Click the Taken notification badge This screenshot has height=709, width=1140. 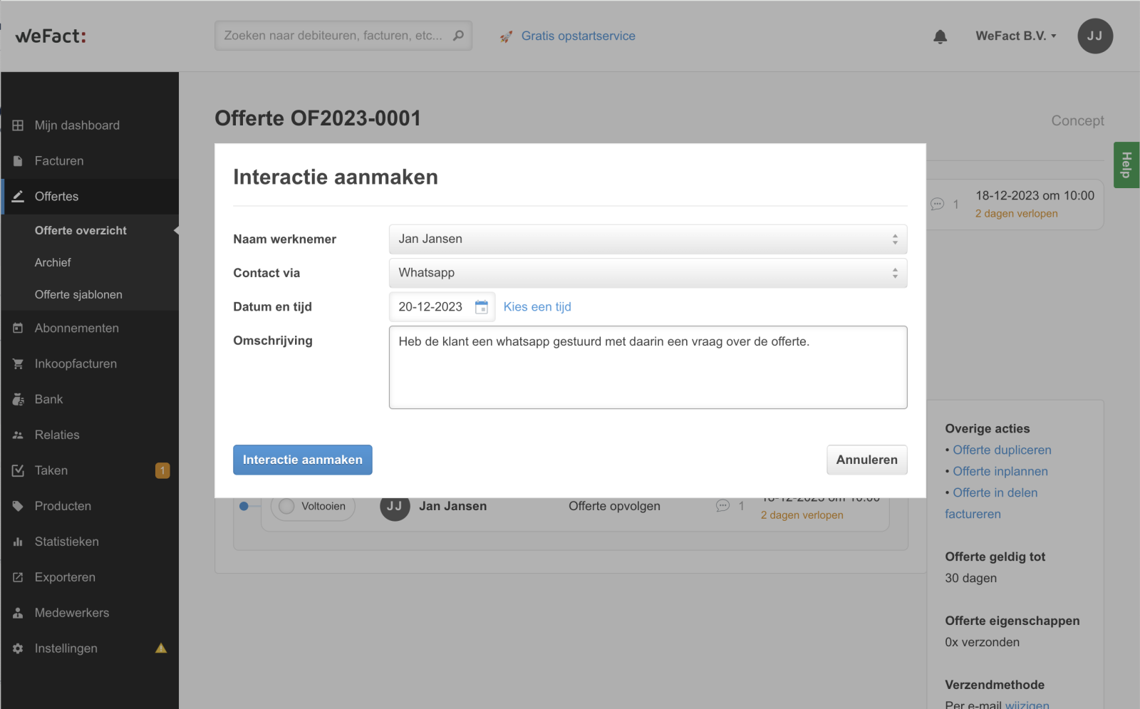[162, 470]
